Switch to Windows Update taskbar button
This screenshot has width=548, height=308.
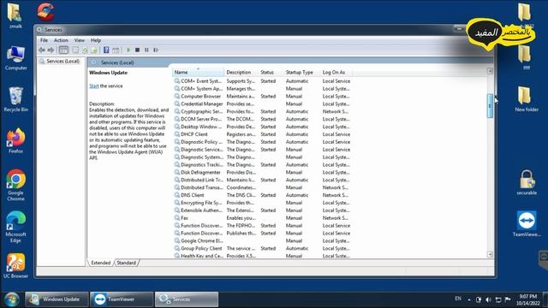[x=57, y=299]
